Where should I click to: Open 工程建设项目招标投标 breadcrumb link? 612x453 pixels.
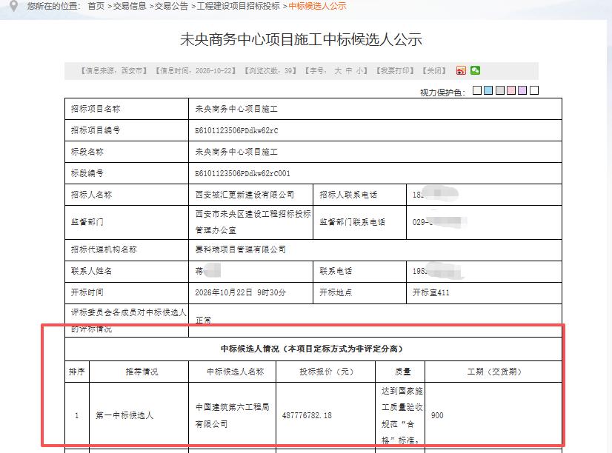238,6
